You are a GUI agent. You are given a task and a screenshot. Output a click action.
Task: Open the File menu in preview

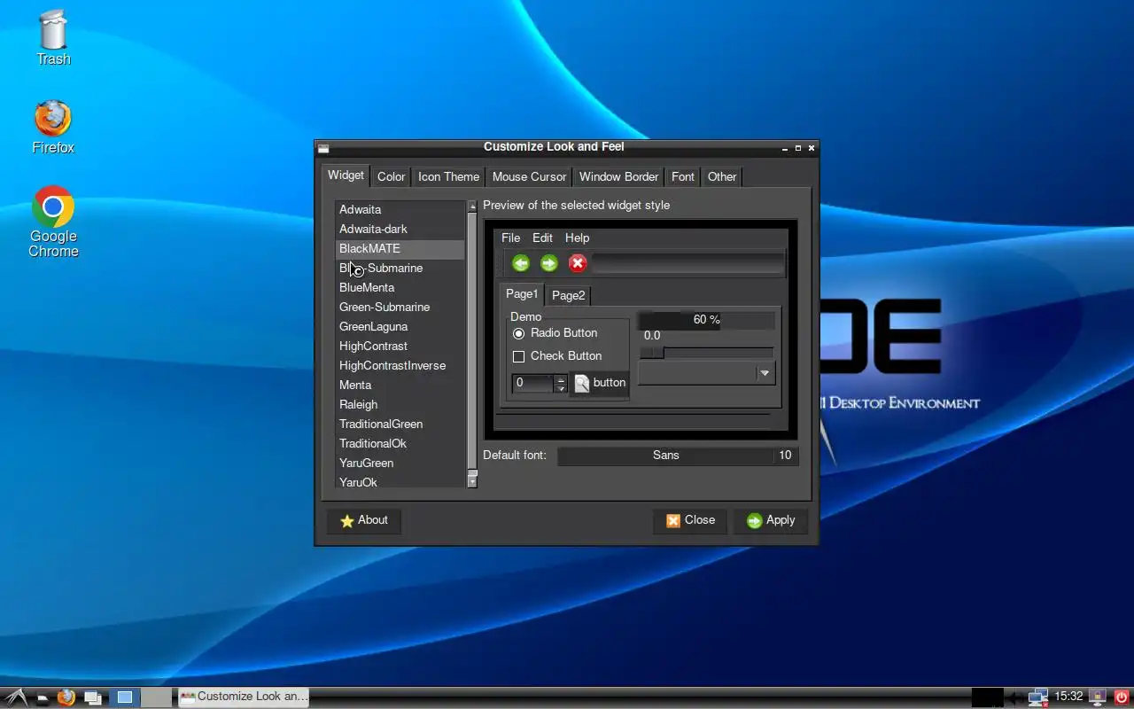coord(510,238)
